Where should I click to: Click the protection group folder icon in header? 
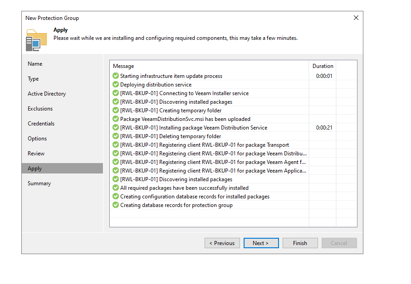(36, 40)
